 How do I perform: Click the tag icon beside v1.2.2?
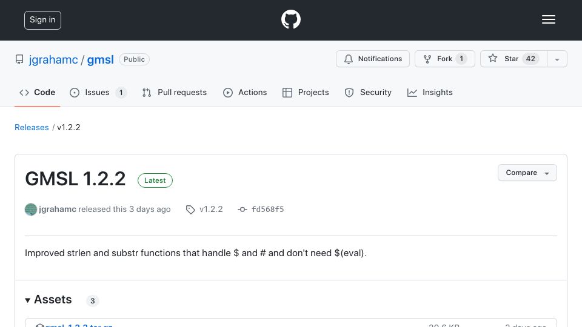(190, 210)
